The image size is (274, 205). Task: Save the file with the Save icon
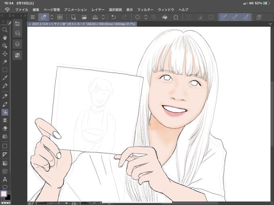[95, 17]
